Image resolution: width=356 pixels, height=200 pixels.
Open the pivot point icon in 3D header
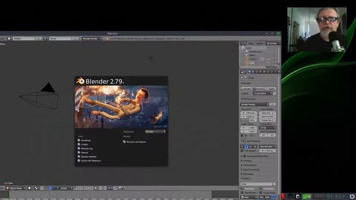click(37, 188)
